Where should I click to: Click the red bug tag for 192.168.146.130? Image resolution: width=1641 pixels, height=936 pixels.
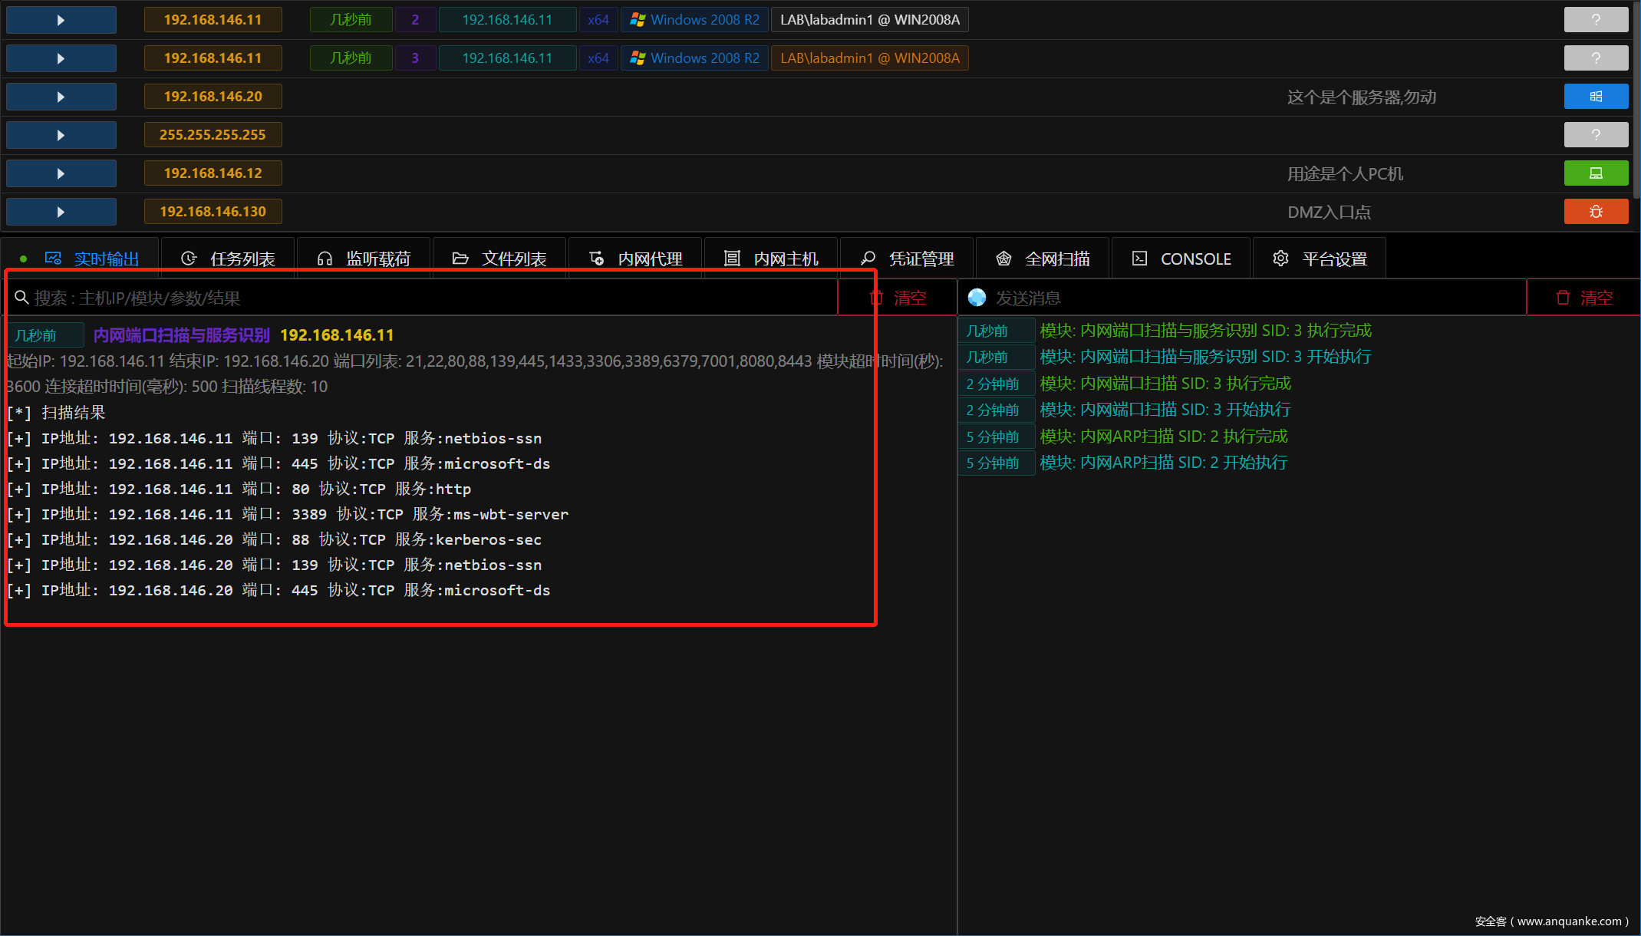point(1596,212)
